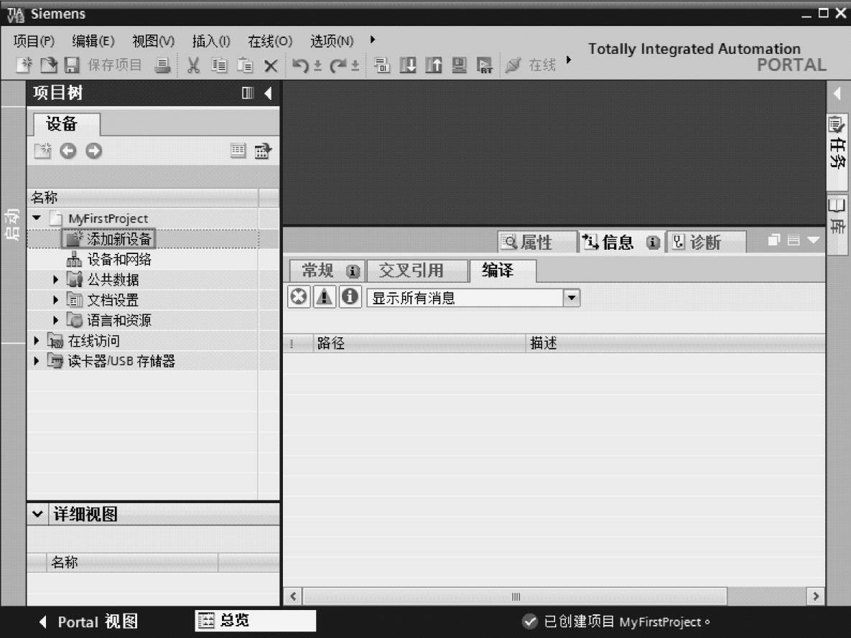
Task: Click the Print icon in the toolbar
Action: point(162,65)
